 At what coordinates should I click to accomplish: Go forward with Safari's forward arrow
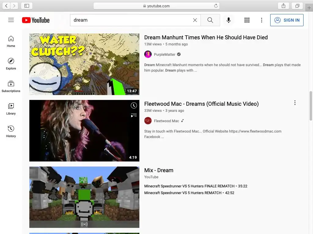(14, 6)
